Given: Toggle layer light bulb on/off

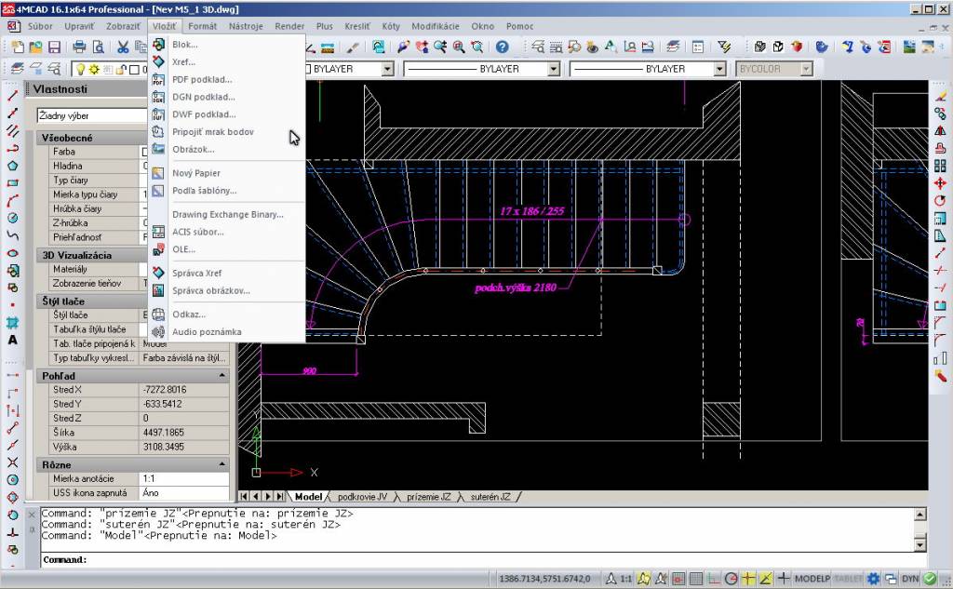Looking at the screenshot, I should click(x=80, y=69).
